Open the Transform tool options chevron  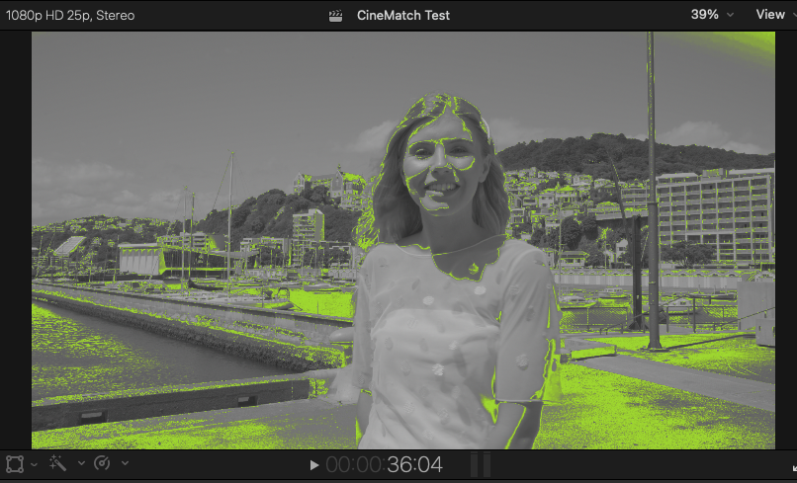coord(35,464)
